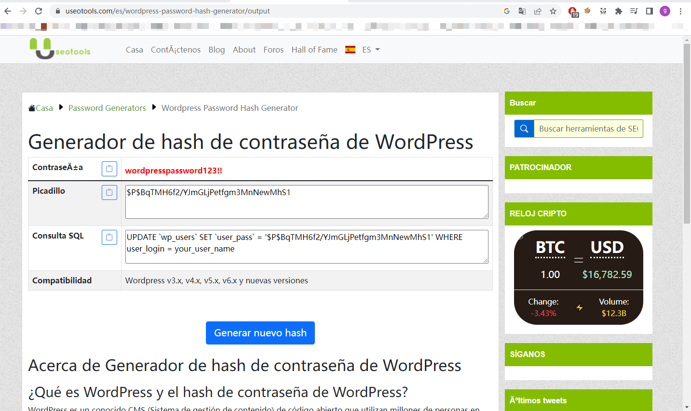The image size is (691, 411).
Task: Copy the Contraseña password value
Action: pyautogui.click(x=109, y=169)
